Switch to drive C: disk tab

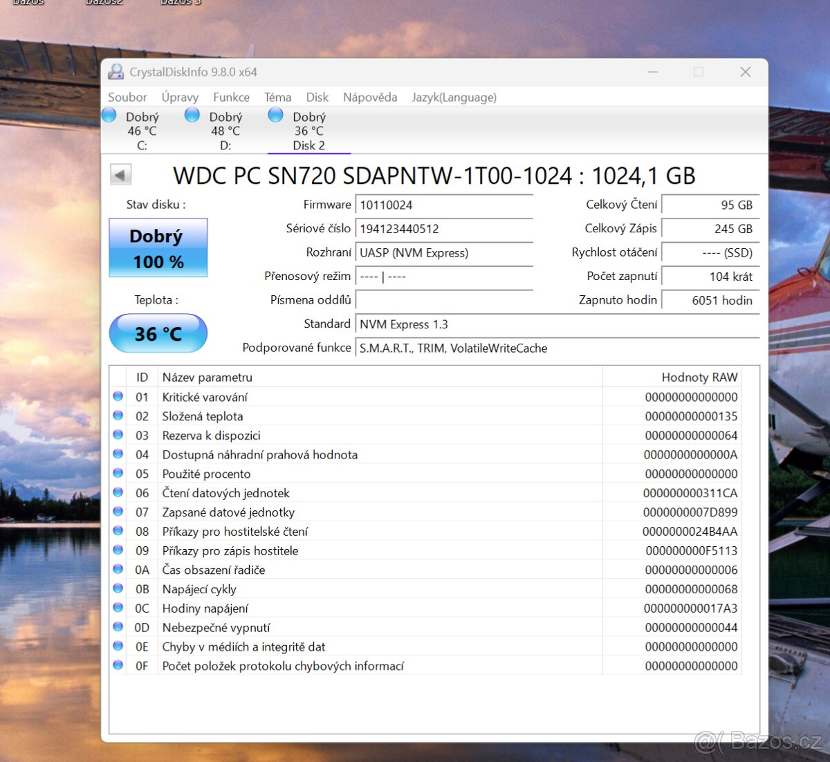tap(142, 131)
